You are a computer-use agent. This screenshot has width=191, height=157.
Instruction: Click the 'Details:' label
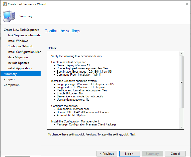click(x=52, y=48)
